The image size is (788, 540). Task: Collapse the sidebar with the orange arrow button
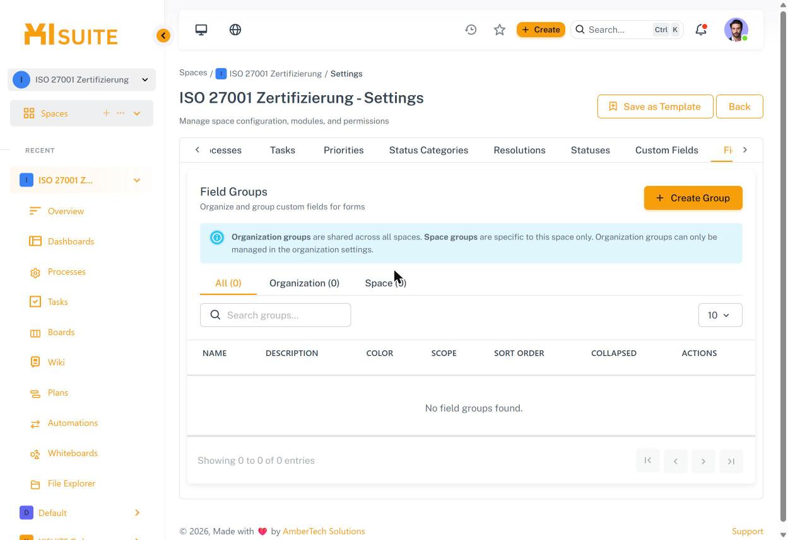pos(163,35)
